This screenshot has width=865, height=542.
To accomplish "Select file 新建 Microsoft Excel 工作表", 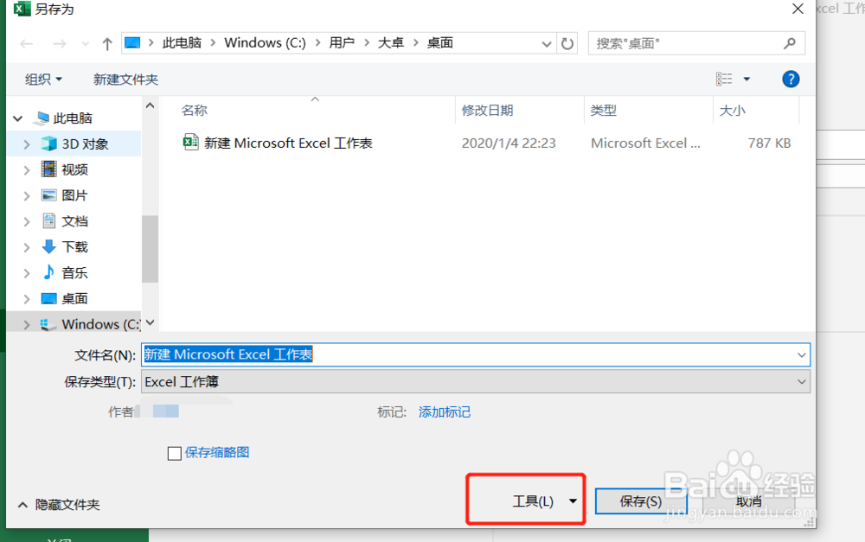I will click(x=288, y=143).
